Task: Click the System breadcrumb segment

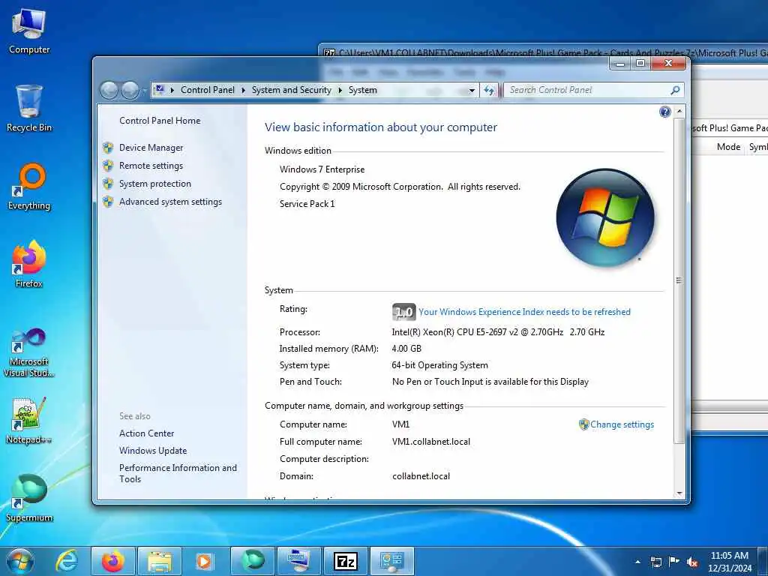Action: tap(362, 90)
